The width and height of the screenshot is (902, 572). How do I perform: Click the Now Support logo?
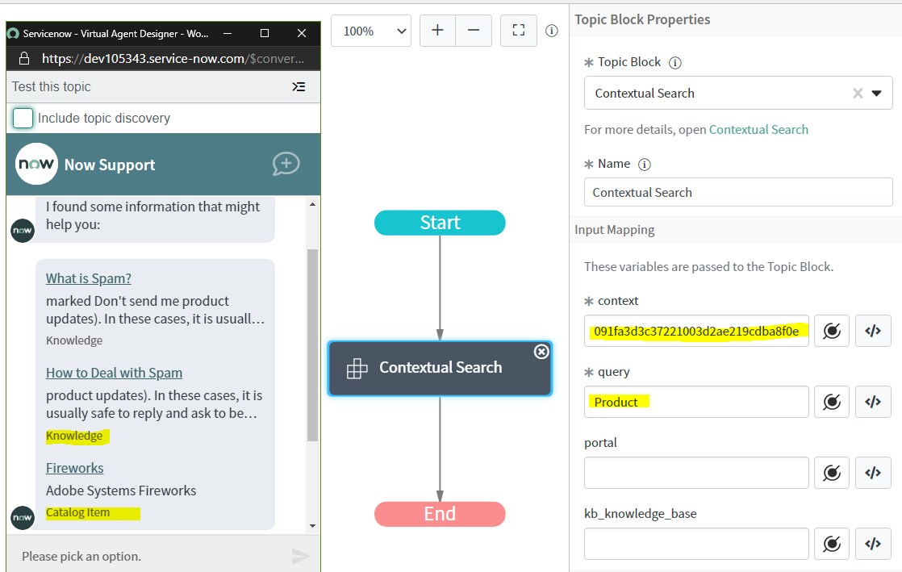[36, 164]
